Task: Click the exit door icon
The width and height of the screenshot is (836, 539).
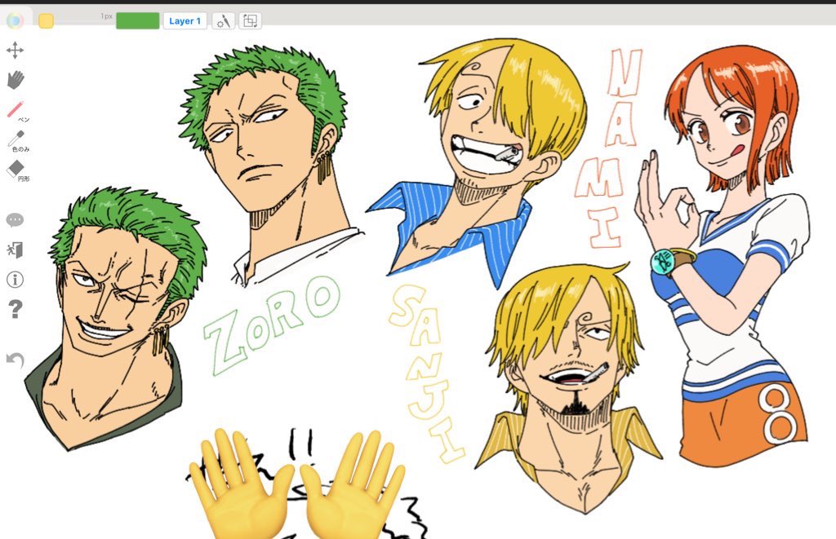Action: [15, 250]
